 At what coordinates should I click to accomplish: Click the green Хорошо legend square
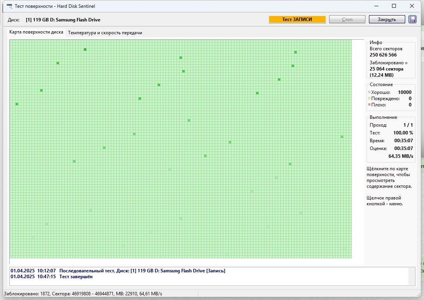point(369,92)
